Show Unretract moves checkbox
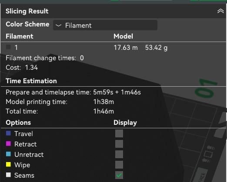The width and height of the screenshot is (227, 182). (x=119, y=154)
